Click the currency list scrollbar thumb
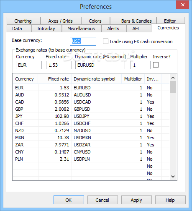192x211 pixels. point(173,87)
